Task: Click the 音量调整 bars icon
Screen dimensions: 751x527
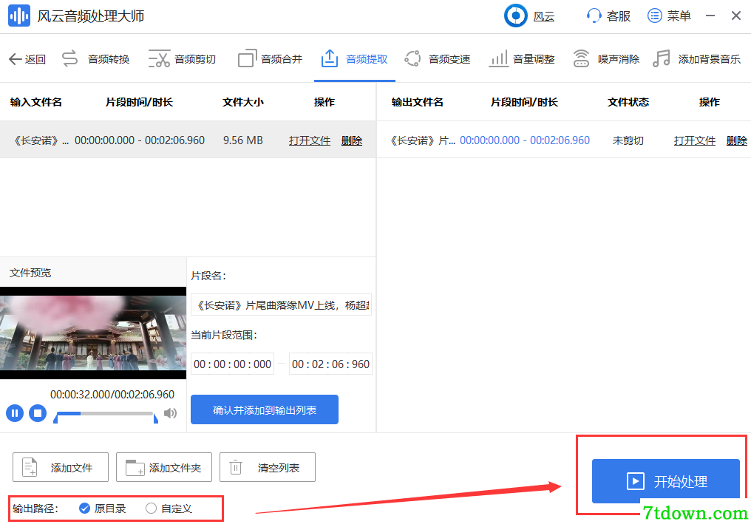Action: [499, 58]
